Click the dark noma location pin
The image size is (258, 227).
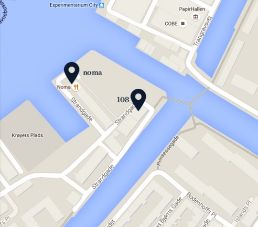click(72, 73)
